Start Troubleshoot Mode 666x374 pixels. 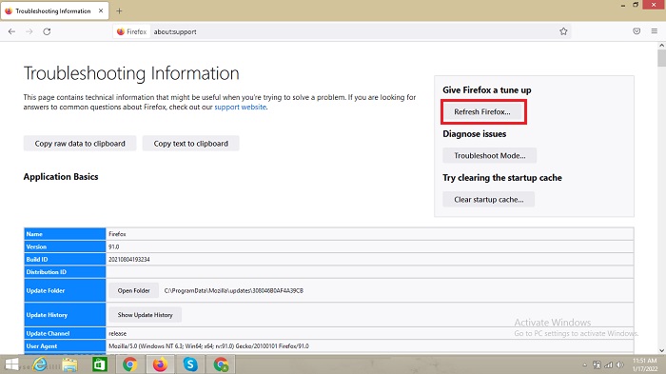(x=489, y=155)
